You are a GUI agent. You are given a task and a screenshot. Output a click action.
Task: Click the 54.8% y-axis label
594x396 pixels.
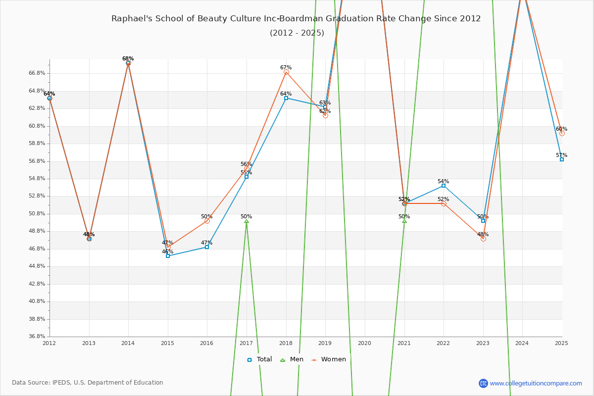click(37, 179)
